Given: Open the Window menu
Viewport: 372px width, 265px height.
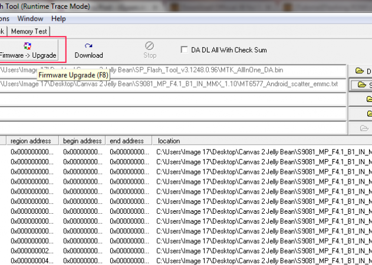Looking at the screenshot, I should click(x=29, y=19).
